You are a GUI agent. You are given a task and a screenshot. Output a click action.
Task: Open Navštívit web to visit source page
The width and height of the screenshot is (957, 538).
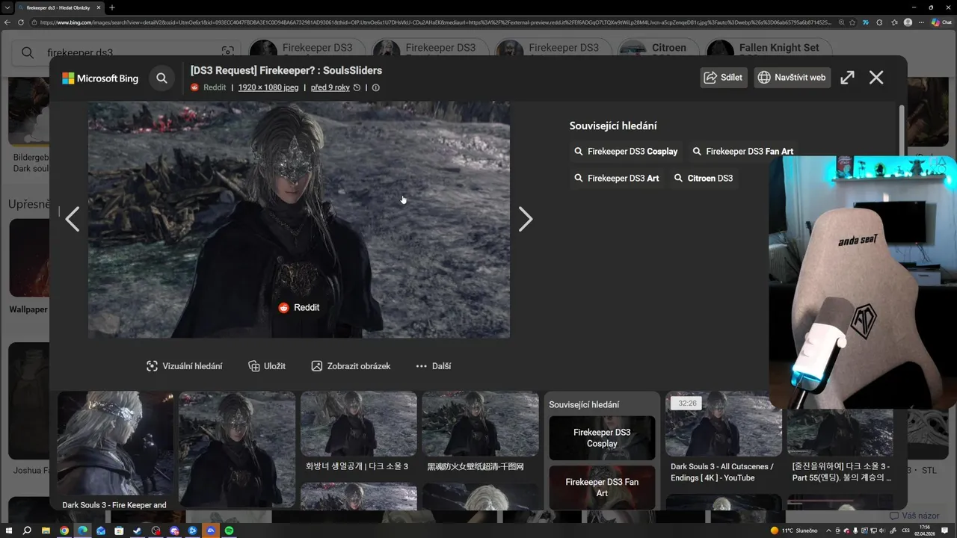click(793, 78)
